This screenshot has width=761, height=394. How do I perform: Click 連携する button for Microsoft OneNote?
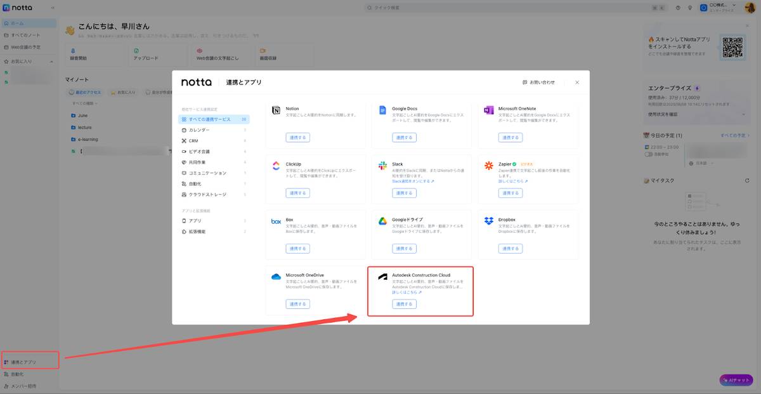[x=511, y=138]
